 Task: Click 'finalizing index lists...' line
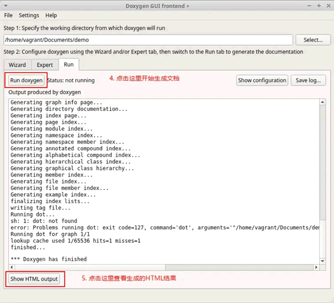tap(50, 201)
